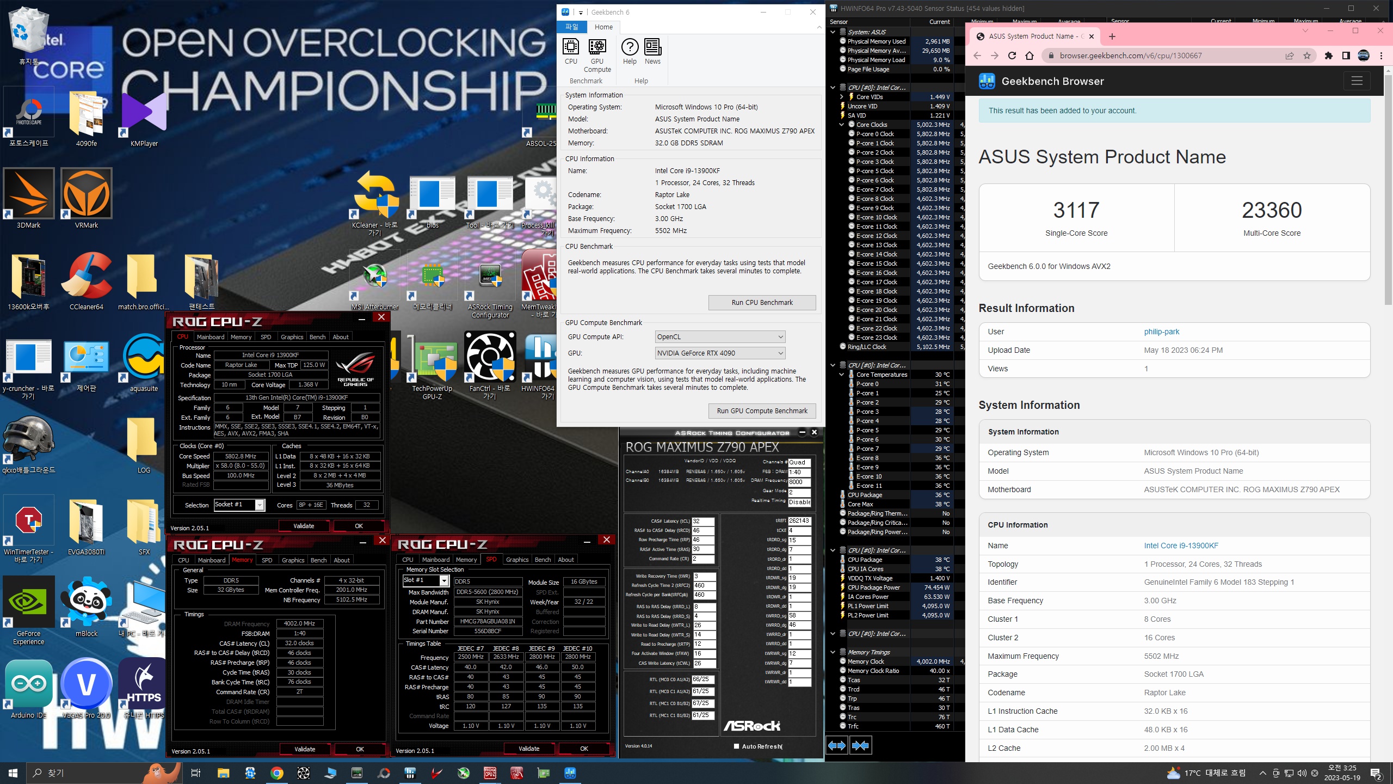Open VRMark desktop shortcut

[87, 199]
